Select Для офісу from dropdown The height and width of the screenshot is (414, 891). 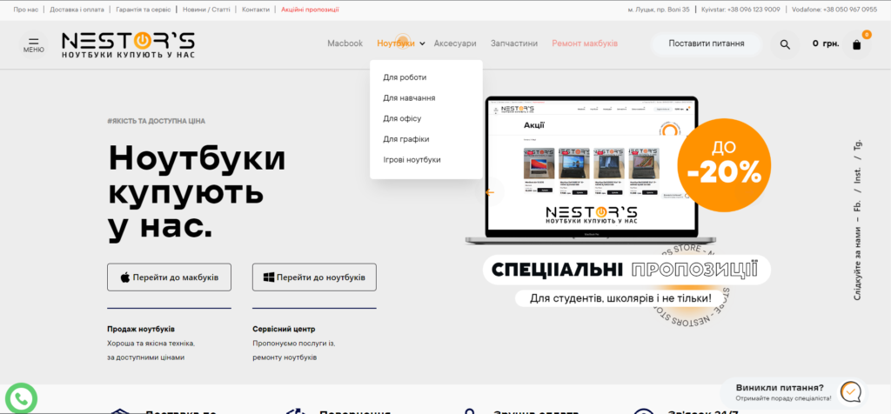point(402,118)
